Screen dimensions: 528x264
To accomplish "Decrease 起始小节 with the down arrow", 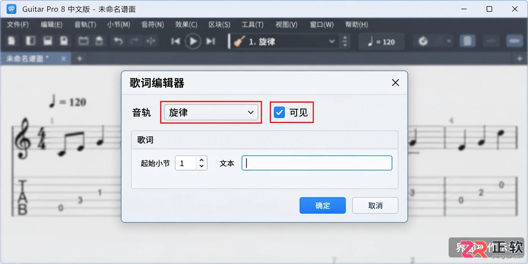I will [x=202, y=166].
